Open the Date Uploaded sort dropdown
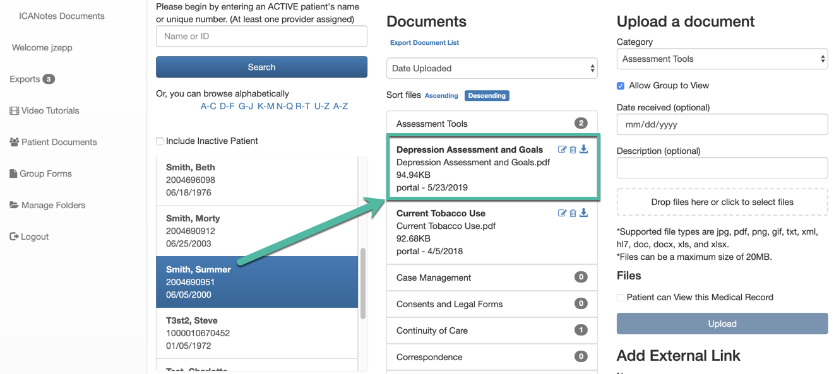The width and height of the screenshot is (834, 374). (492, 68)
